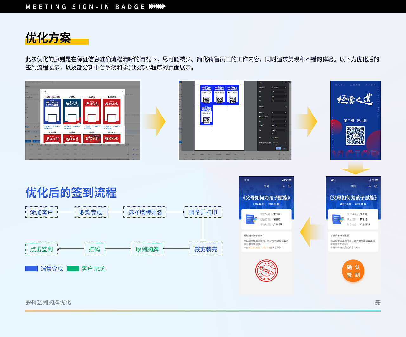The width and height of the screenshot is (406, 337).
Task: Click a blue template link under the blue badge
Action: 48,127
